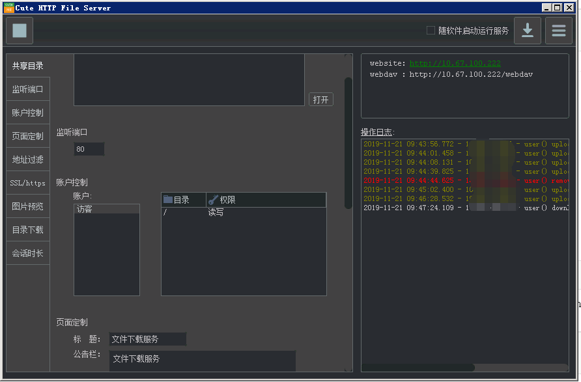
Task: Open the 目录下载 section
Action: pyautogui.click(x=27, y=230)
